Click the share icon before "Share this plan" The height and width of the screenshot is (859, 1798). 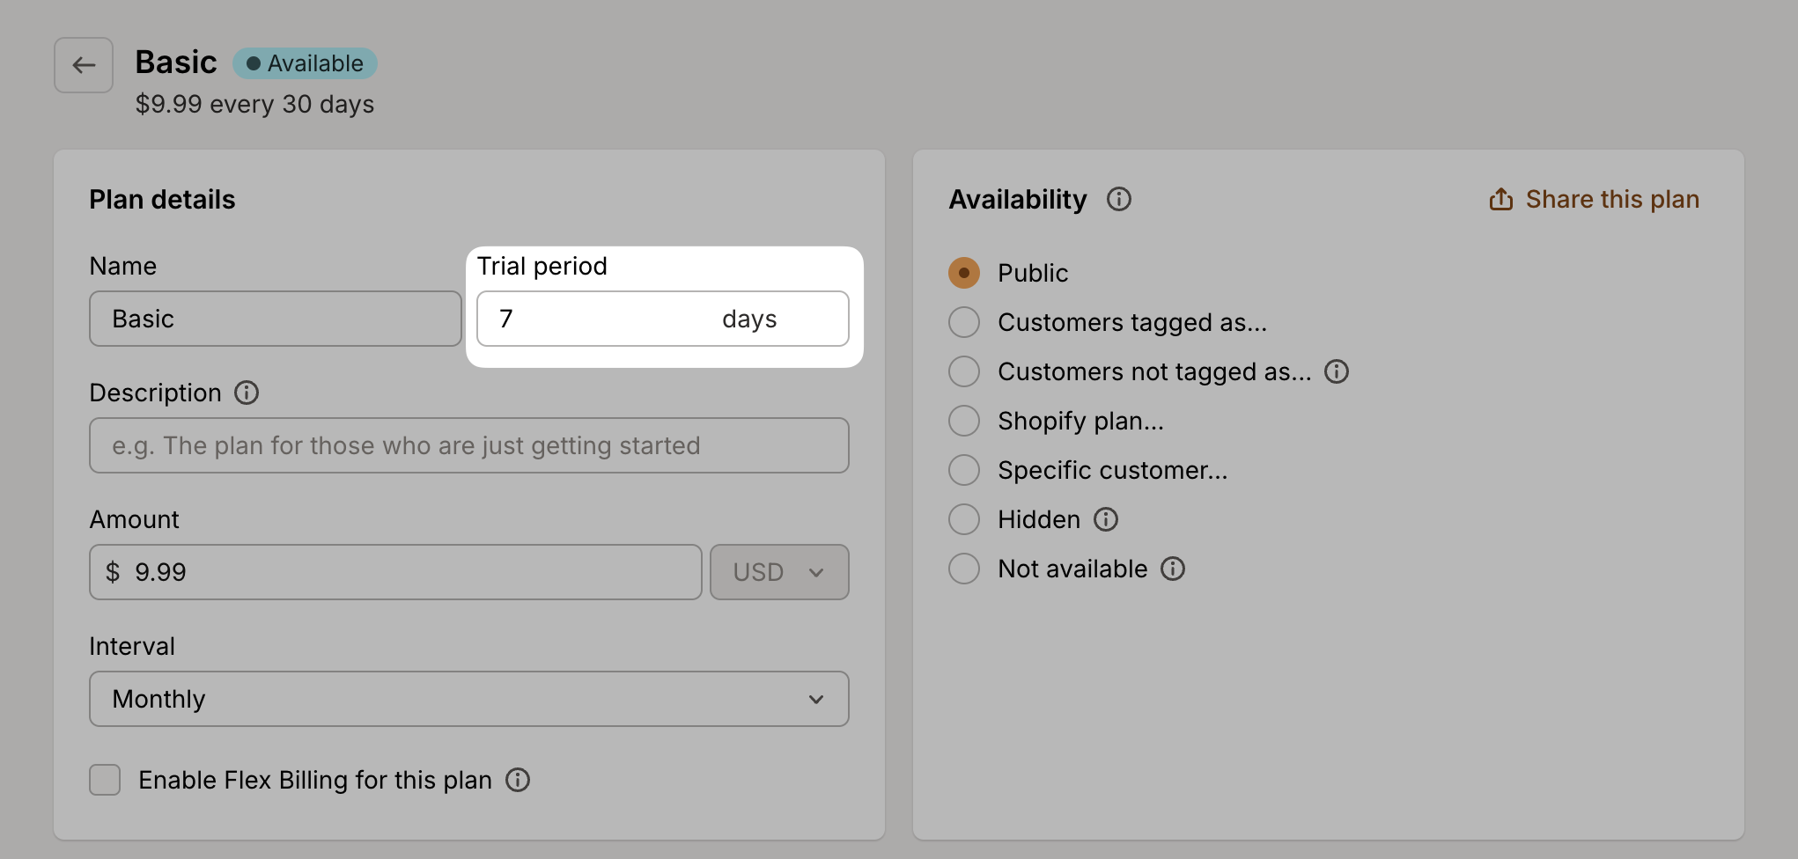(x=1500, y=199)
